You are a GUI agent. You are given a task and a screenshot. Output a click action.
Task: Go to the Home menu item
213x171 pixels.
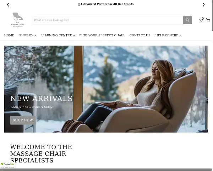pyautogui.click(x=9, y=35)
